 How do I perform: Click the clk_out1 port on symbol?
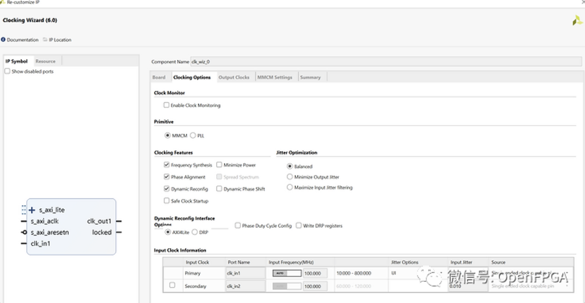pos(99,221)
